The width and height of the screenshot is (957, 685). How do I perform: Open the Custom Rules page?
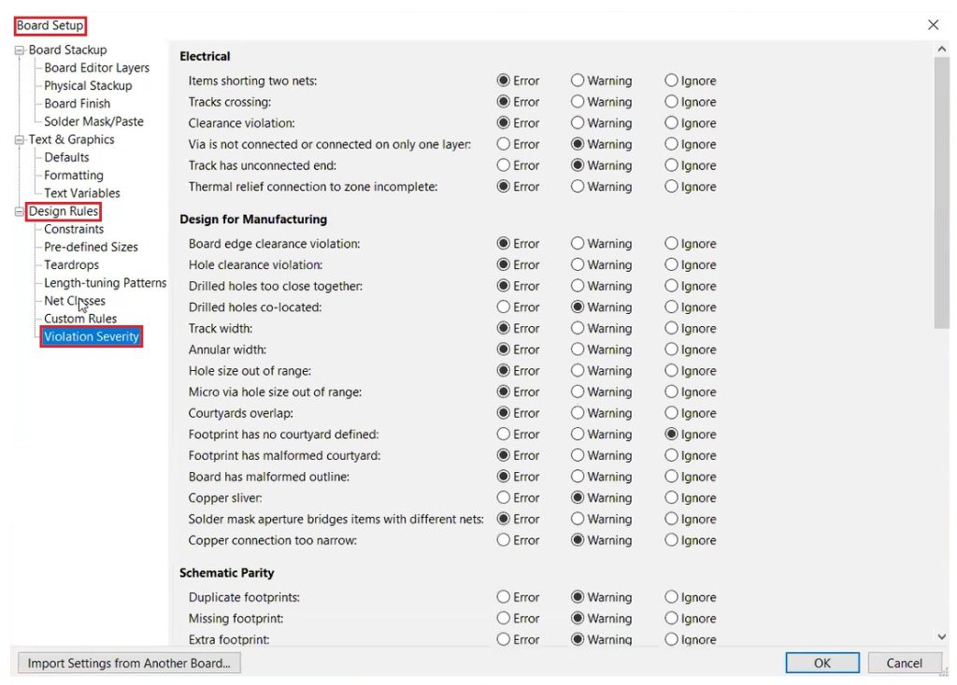[79, 318]
